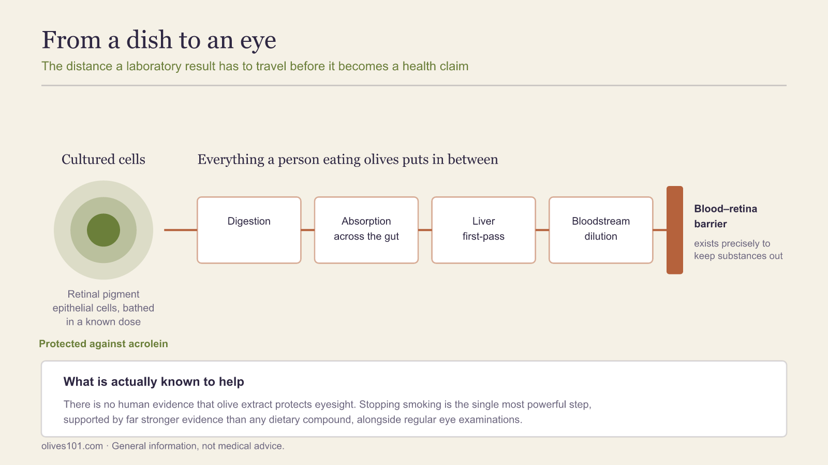Open the olives101.com footer link

click(72, 446)
